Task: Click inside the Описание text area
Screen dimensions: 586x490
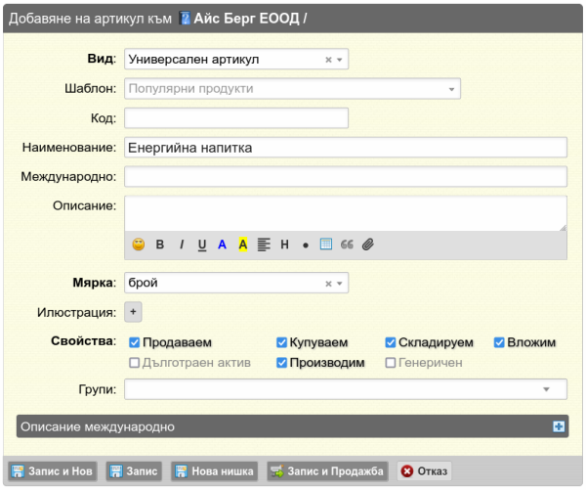Action: [346, 213]
